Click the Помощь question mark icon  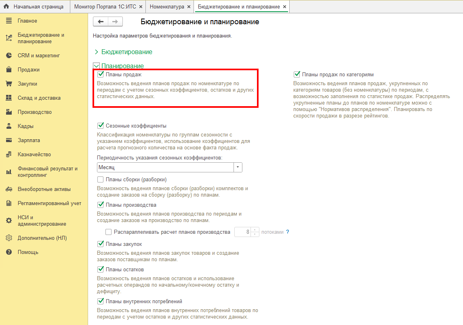point(9,252)
